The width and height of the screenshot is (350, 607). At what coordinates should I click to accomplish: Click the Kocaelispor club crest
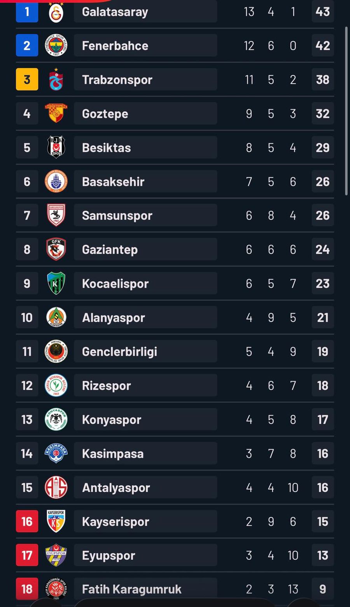coord(56,283)
